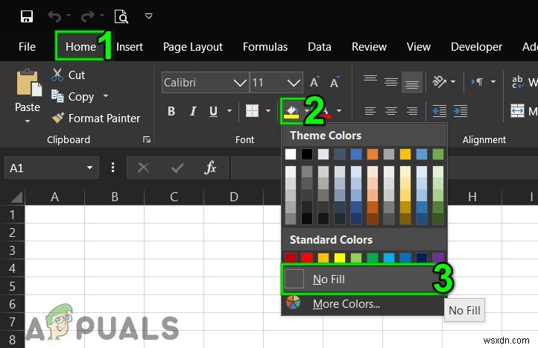The height and width of the screenshot is (348, 538).
Task: Click the Decrease Indent icon
Action: click(x=440, y=111)
